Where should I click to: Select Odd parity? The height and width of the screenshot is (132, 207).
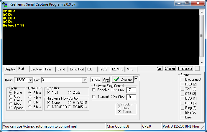[x=15, y=96]
